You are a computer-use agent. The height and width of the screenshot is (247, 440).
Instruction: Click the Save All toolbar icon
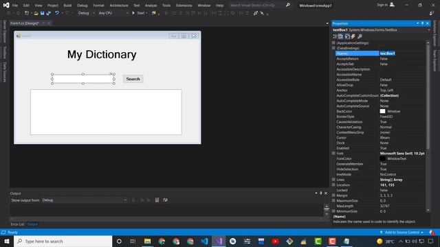[49, 13]
